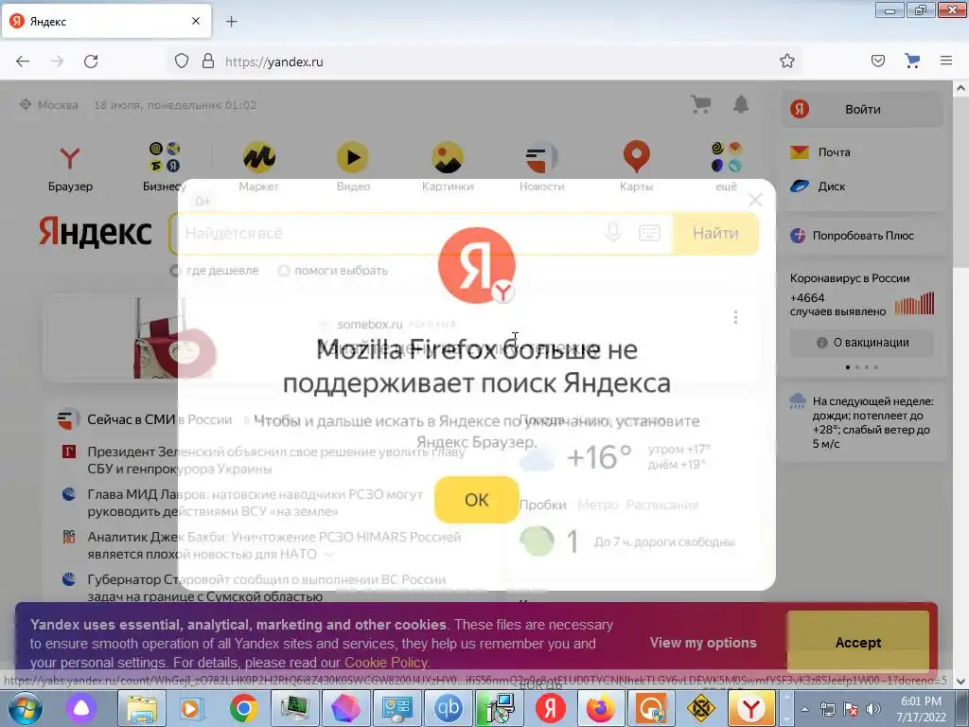Bookmark this page with star icon

[x=786, y=61]
